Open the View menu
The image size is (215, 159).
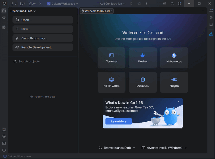(x=32, y=4)
